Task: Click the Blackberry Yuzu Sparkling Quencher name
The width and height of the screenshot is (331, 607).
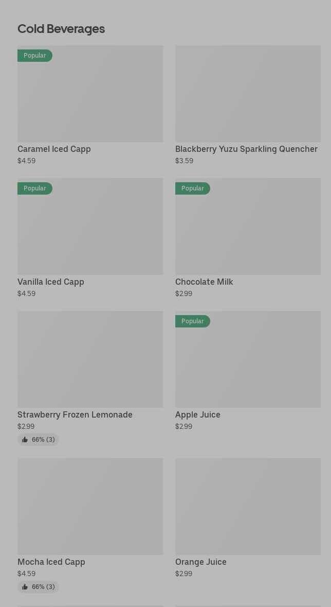Action: (246, 149)
